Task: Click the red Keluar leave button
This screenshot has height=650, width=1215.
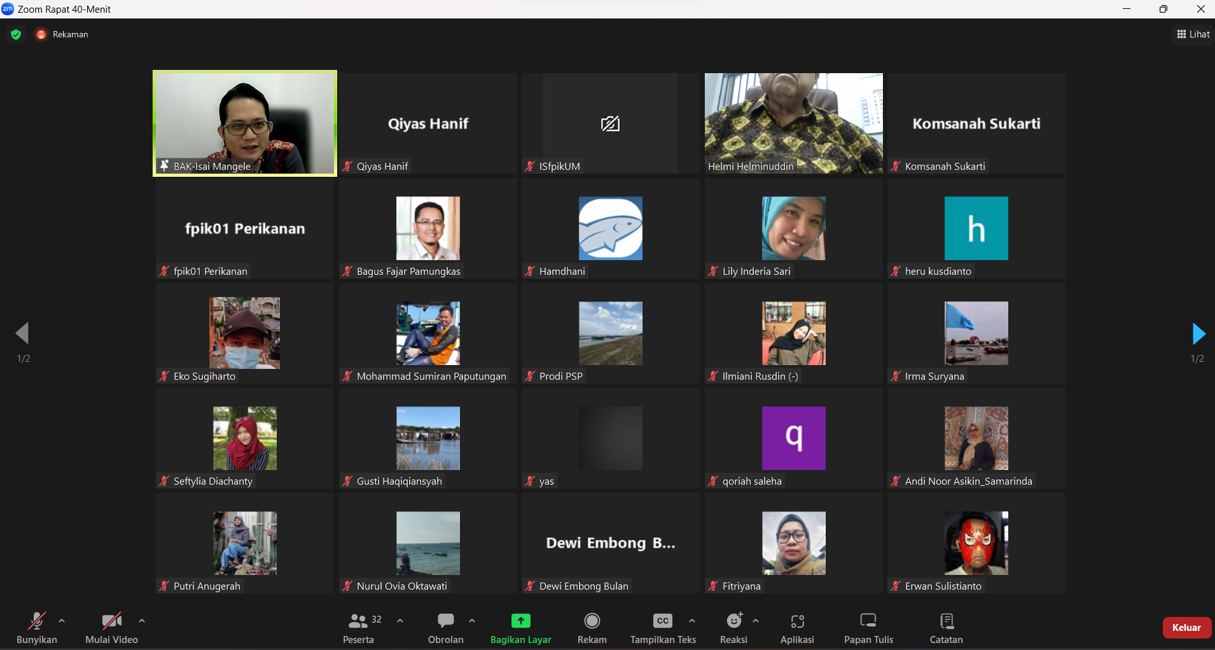Action: click(1186, 628)
